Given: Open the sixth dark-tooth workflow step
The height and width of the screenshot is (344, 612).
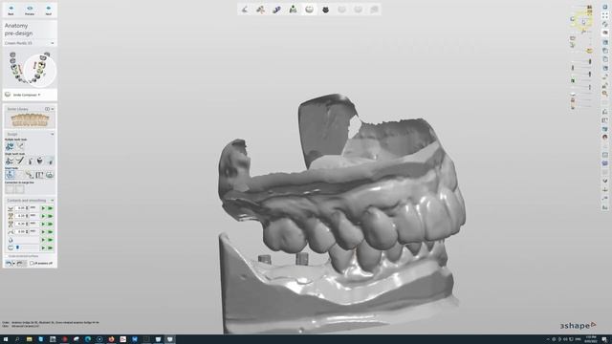Looking at the screenshot, I should click(325, 10).
